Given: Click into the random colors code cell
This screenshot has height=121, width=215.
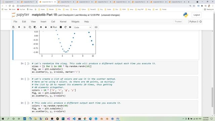Looking at the screenshot, I should click(x=114, y=107).
